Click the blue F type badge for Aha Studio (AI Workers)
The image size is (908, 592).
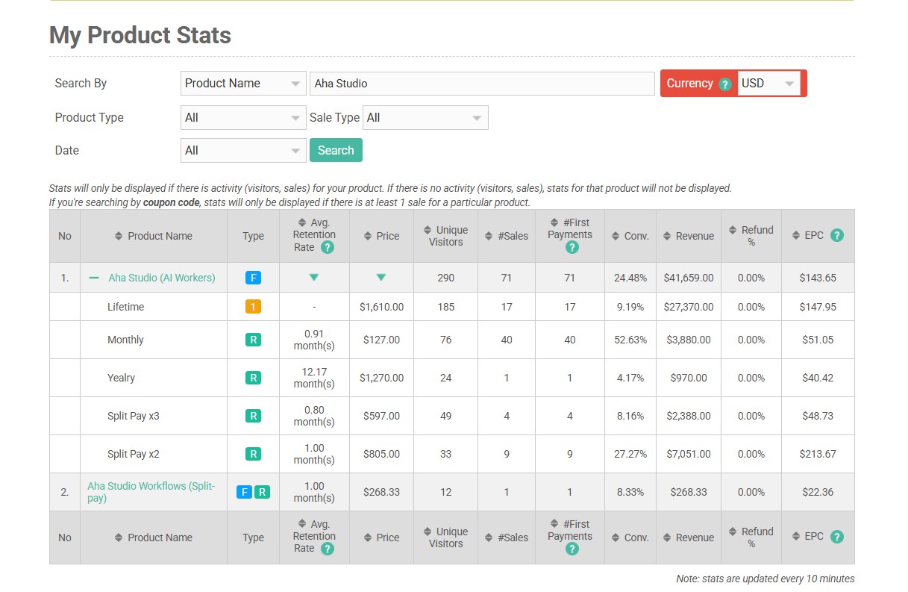pos(253,278)
